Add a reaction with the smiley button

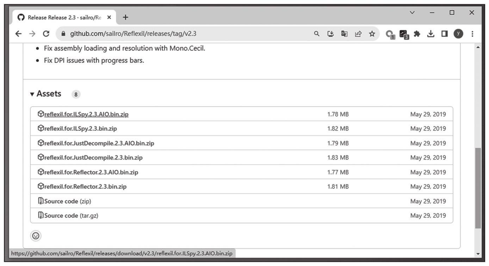point(36,236)
